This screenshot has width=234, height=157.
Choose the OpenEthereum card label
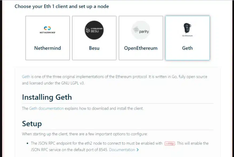pos(141,48)
